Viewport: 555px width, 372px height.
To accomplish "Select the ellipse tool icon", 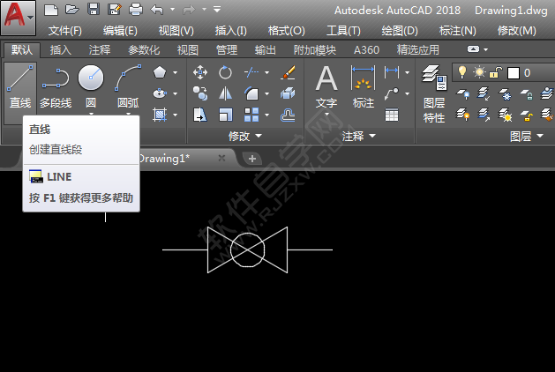I will pos(160,93).
